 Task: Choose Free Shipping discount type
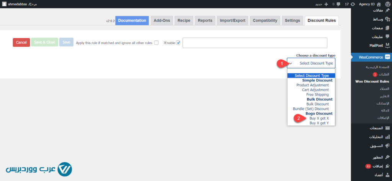317,94
